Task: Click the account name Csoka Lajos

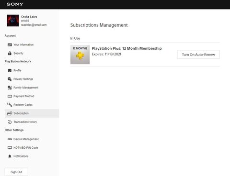Action: pos(29,17)
